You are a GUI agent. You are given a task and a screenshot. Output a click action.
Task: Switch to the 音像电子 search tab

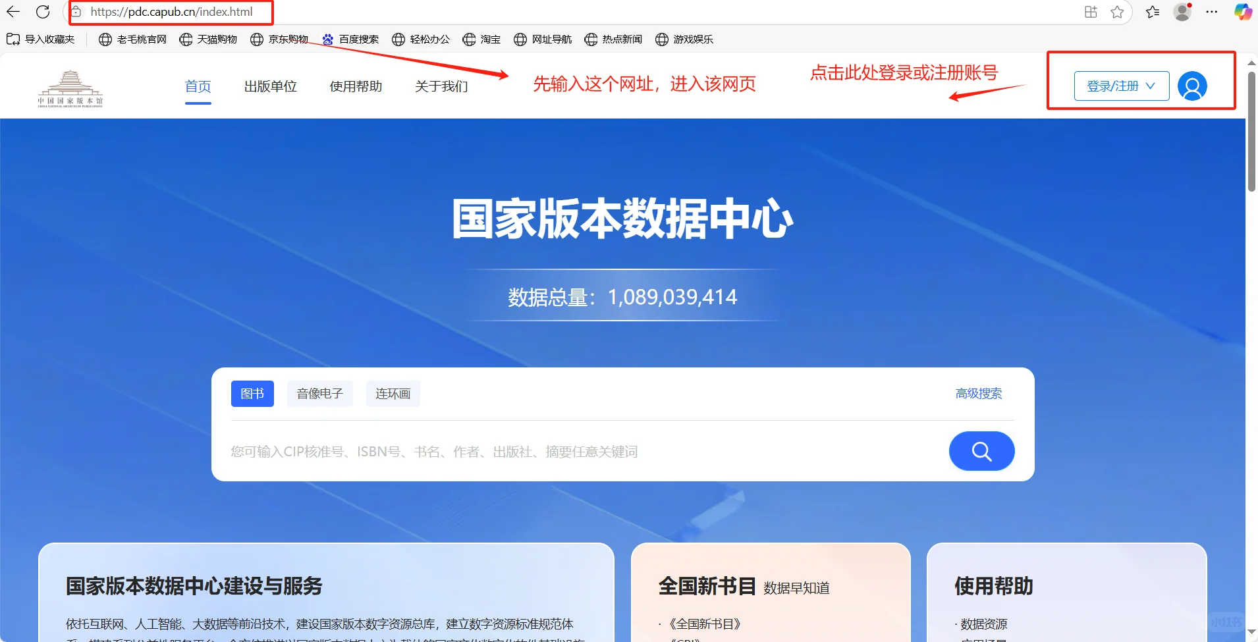(320, 394)
